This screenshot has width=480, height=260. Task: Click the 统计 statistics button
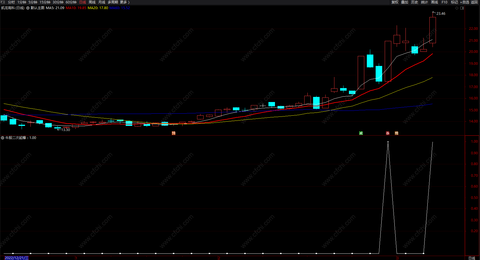(x=425, y=2)
